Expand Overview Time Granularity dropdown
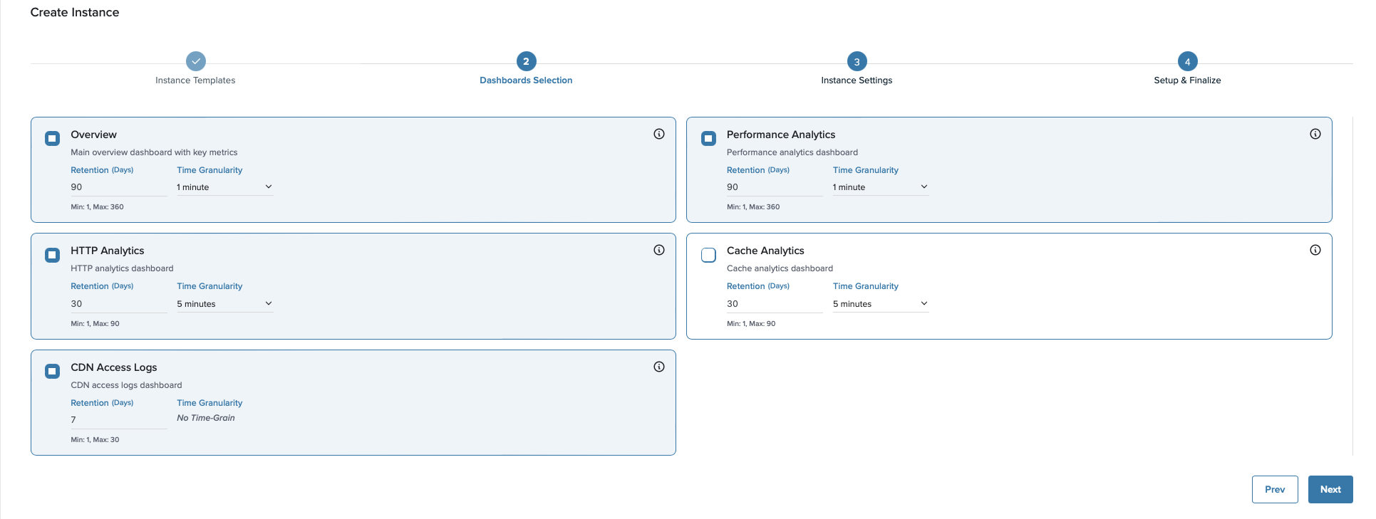The image size is (1376, 519). coord(224,187)
